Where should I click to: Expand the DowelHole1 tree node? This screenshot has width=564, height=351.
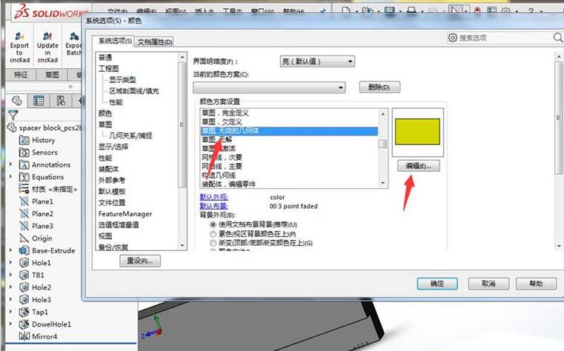point(11,324)
